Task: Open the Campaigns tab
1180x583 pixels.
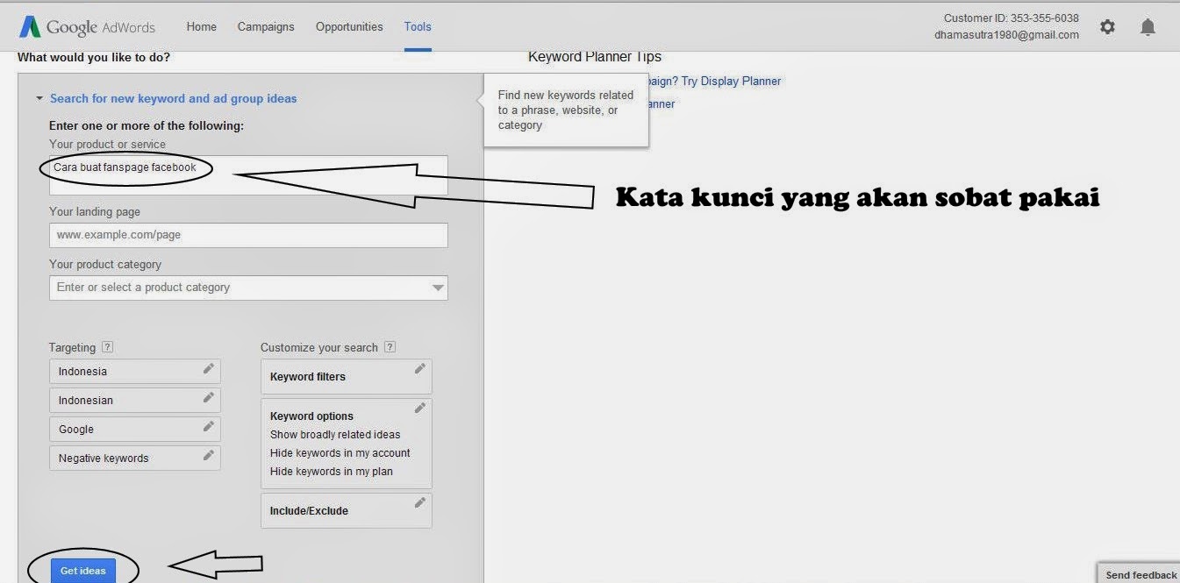Action: point(266,26)
